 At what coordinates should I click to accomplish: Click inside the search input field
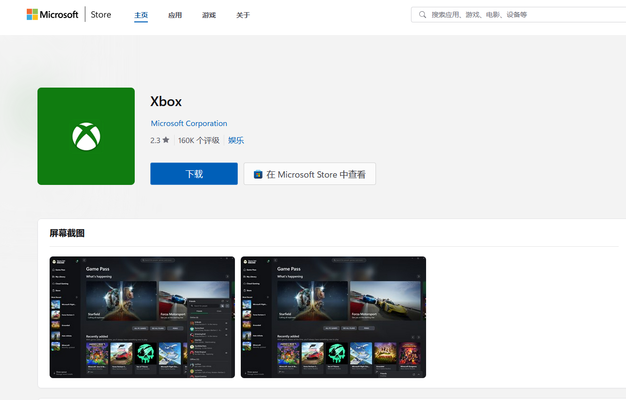486,15
